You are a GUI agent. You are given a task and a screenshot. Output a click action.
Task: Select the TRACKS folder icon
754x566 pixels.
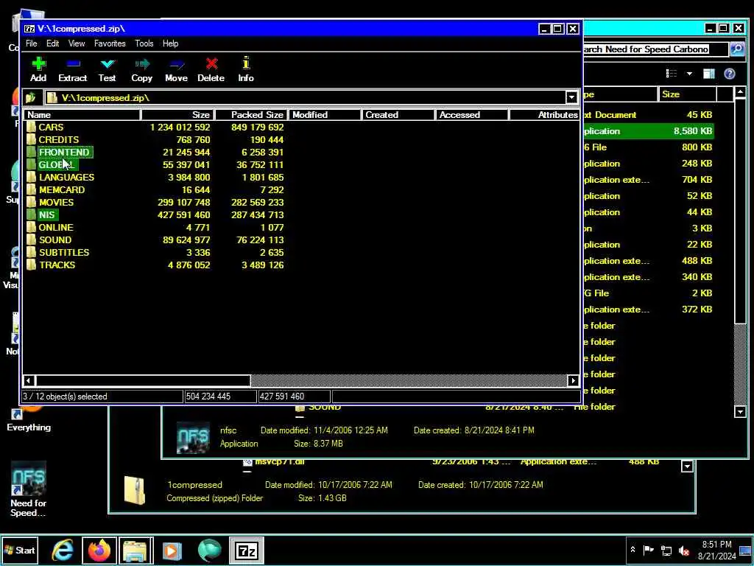coord(31,265)
